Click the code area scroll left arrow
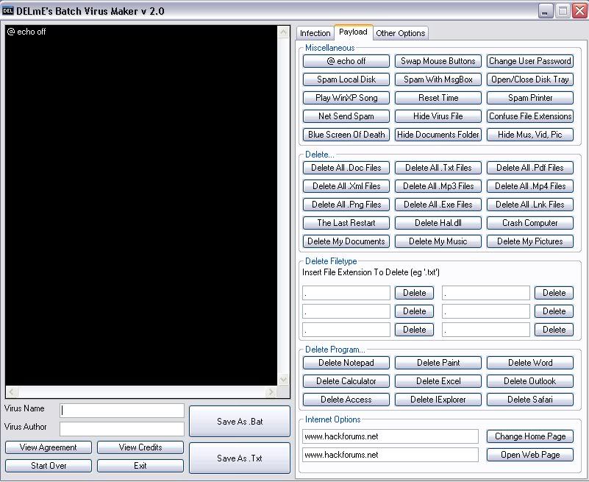The width and height of the screenshot is (589, 482). click(11, 391)
